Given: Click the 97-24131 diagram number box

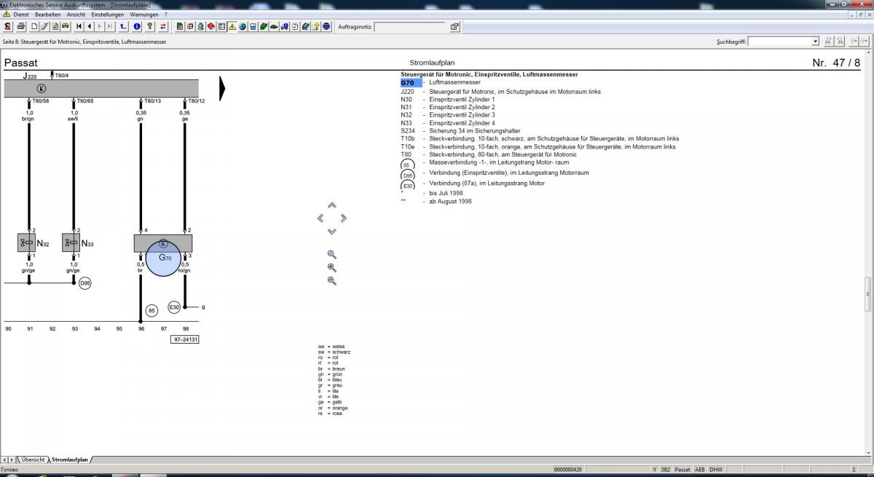Looking at the screenshot, I should 186,339.
